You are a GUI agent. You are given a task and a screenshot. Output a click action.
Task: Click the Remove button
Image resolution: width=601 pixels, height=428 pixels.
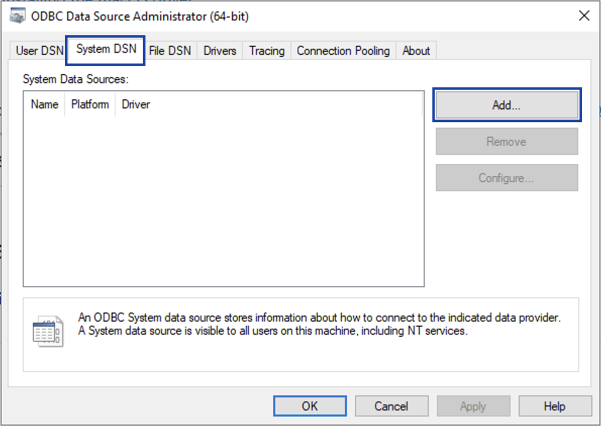[x=507, y=141]
